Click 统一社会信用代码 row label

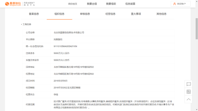coord(34,46)
